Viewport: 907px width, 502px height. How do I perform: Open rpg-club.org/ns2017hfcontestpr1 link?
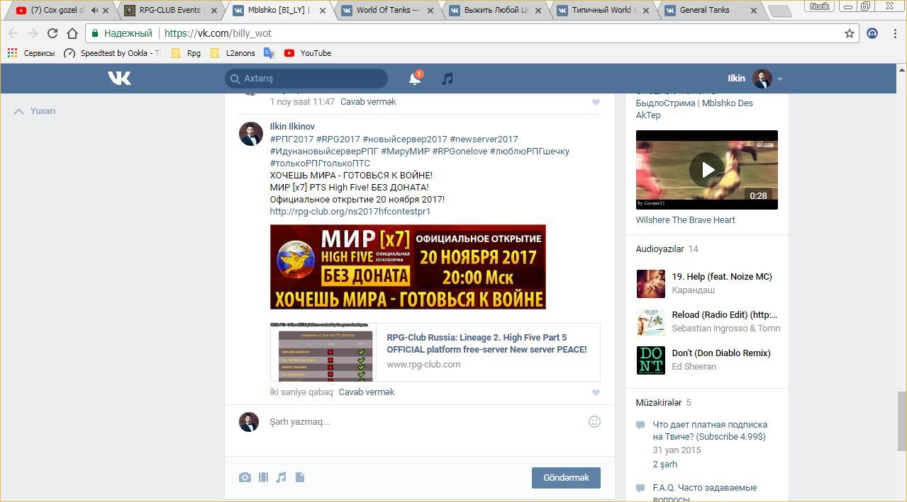click(350, 211)
